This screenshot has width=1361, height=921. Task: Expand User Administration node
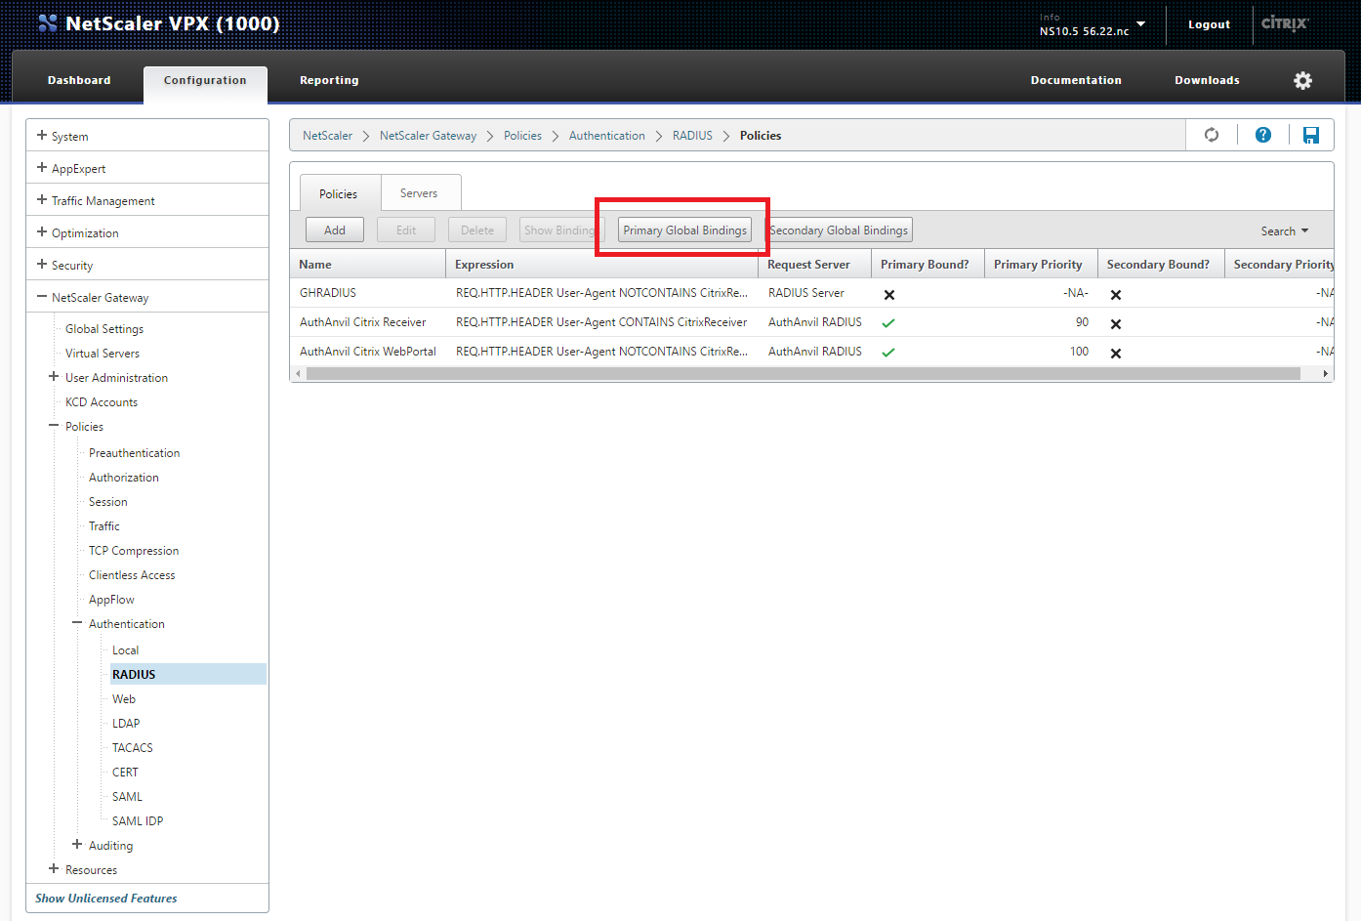tap(54, 377)
